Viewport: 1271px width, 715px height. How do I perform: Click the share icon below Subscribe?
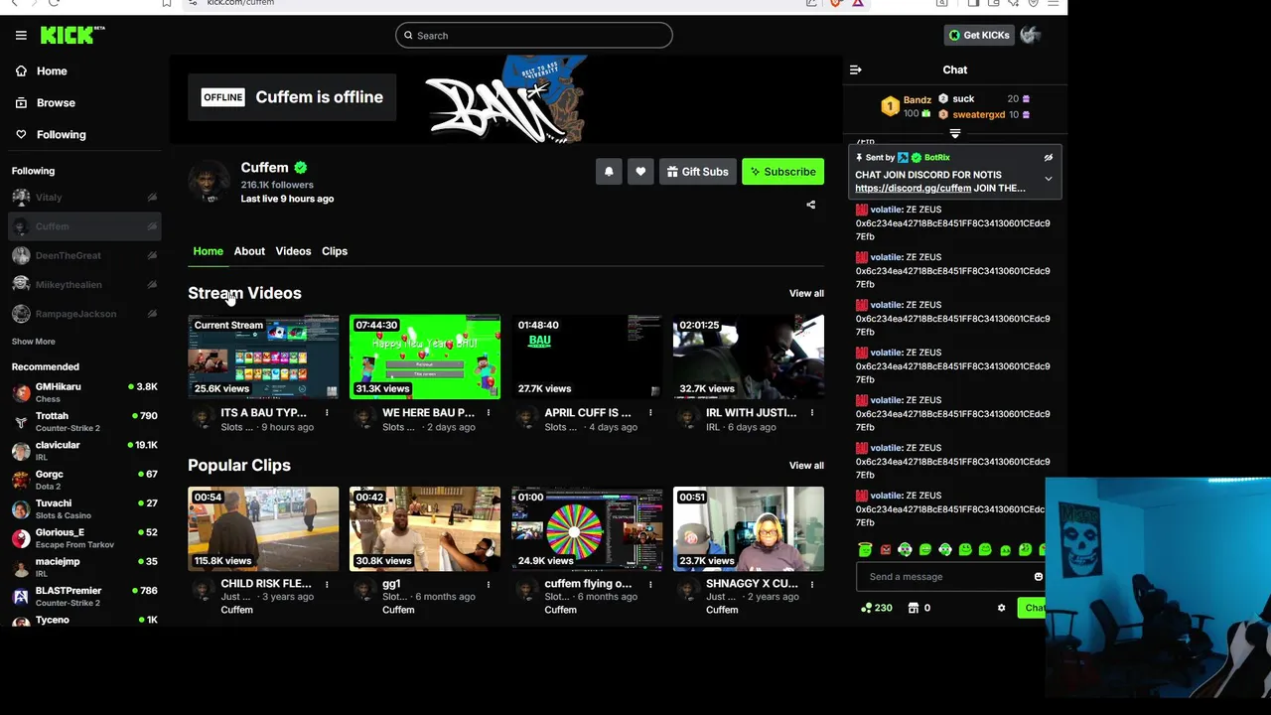pos(810,206)
